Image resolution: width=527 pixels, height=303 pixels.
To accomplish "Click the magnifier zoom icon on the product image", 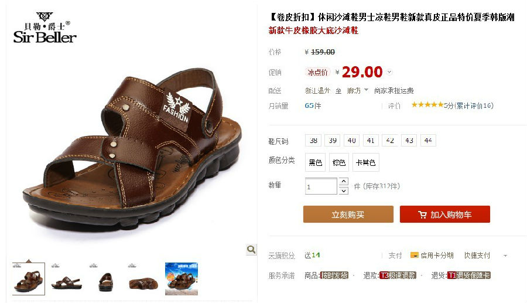I will (251, 250).
